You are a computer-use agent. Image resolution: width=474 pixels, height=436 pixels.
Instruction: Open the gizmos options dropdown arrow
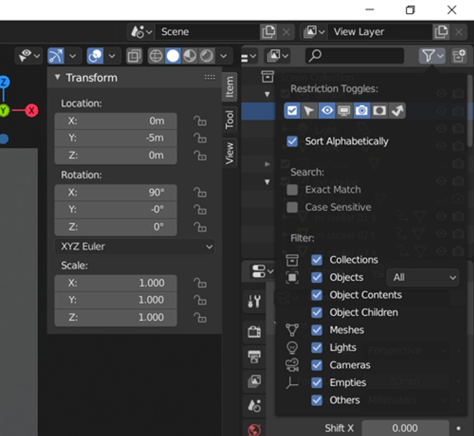73,56
